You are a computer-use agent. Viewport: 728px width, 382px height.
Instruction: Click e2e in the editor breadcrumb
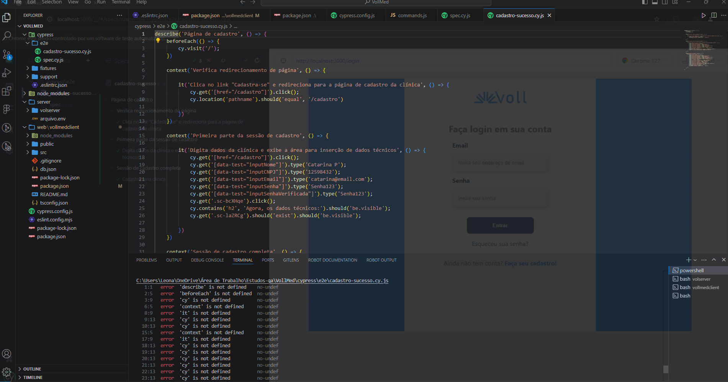coord(161,26)
